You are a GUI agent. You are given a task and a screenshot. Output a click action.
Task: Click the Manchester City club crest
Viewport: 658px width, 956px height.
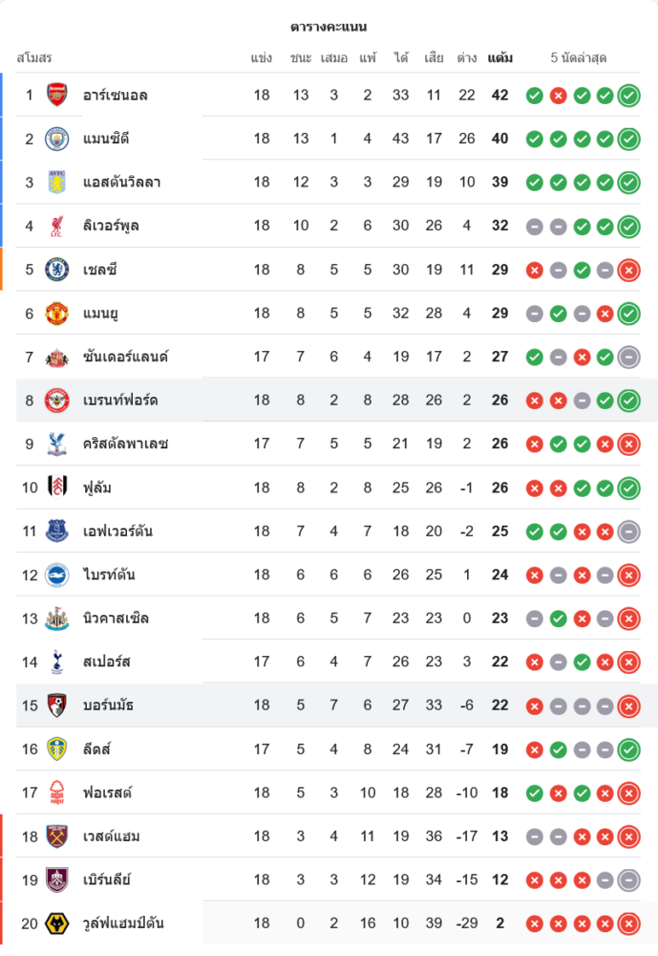(x=57, y=139)
